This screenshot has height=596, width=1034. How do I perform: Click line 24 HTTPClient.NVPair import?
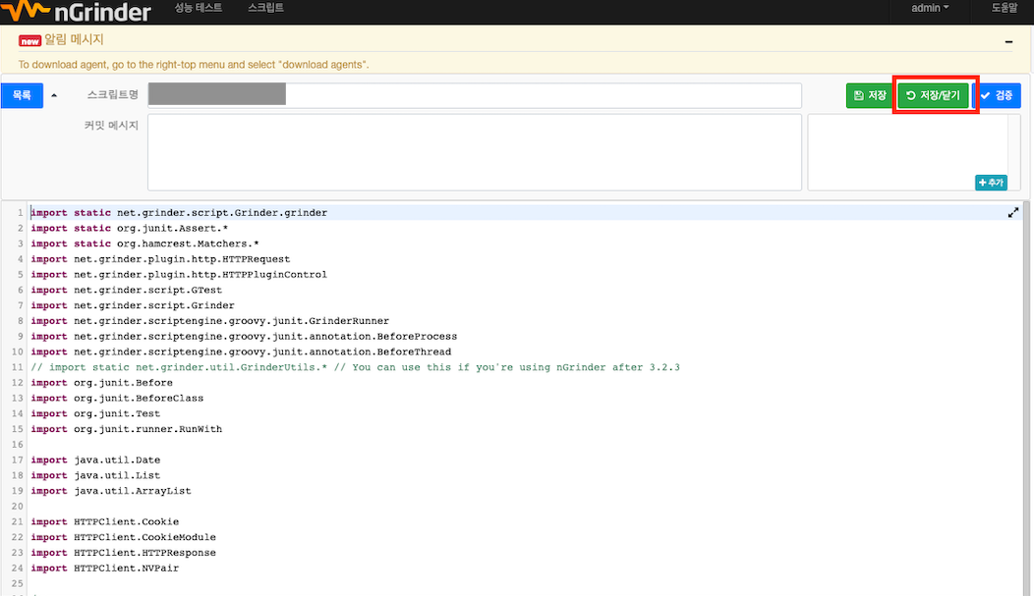pyautogui.click(x=105, y=568)
